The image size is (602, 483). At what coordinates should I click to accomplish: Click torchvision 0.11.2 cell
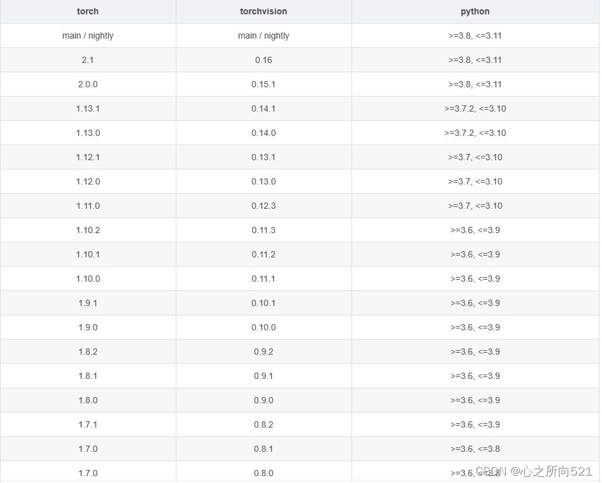click(264, 254)
